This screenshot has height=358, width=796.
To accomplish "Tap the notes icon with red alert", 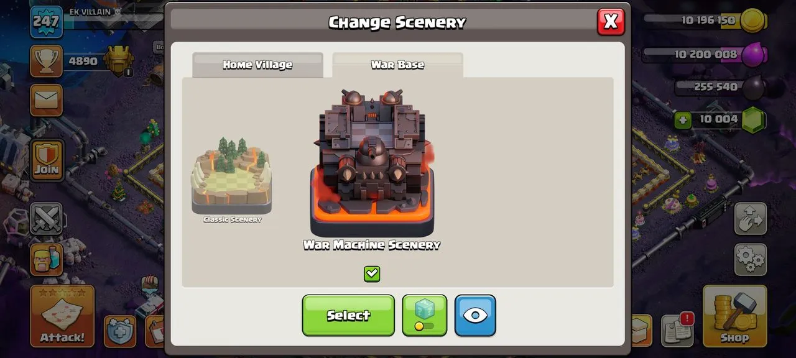I will [x=677, y=331].
